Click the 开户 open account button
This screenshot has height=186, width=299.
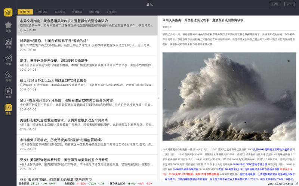(x=289, y=4)
